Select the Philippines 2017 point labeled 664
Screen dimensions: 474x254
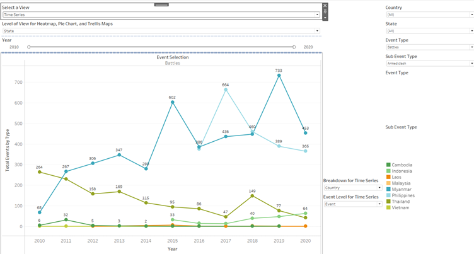(225, 89)
